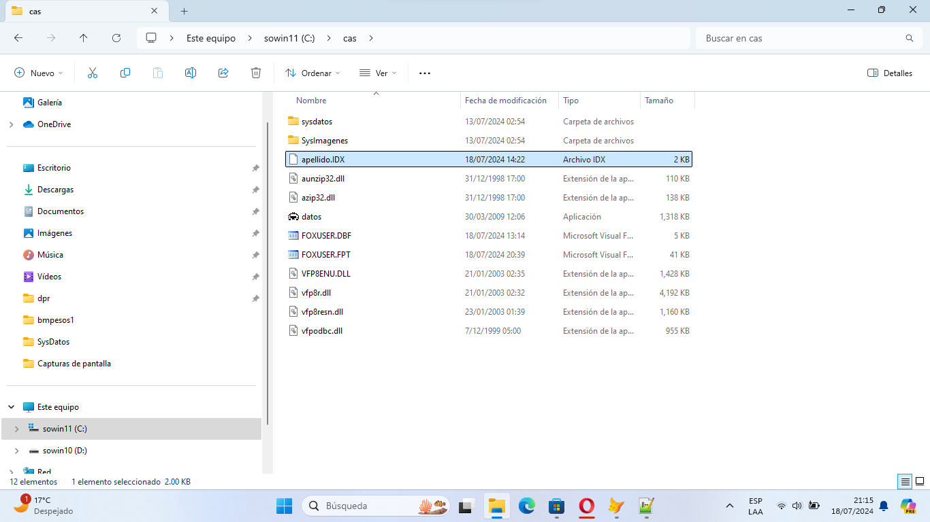Click the search magnifier icon
The image size is (930, 522).
coord(910,38)
